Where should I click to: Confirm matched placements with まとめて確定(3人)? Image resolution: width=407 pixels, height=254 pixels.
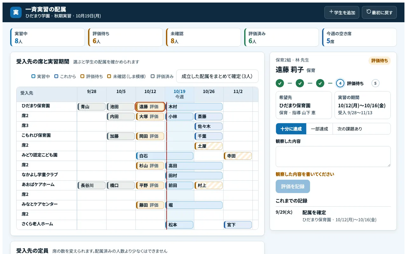click(x=217, y=76)
